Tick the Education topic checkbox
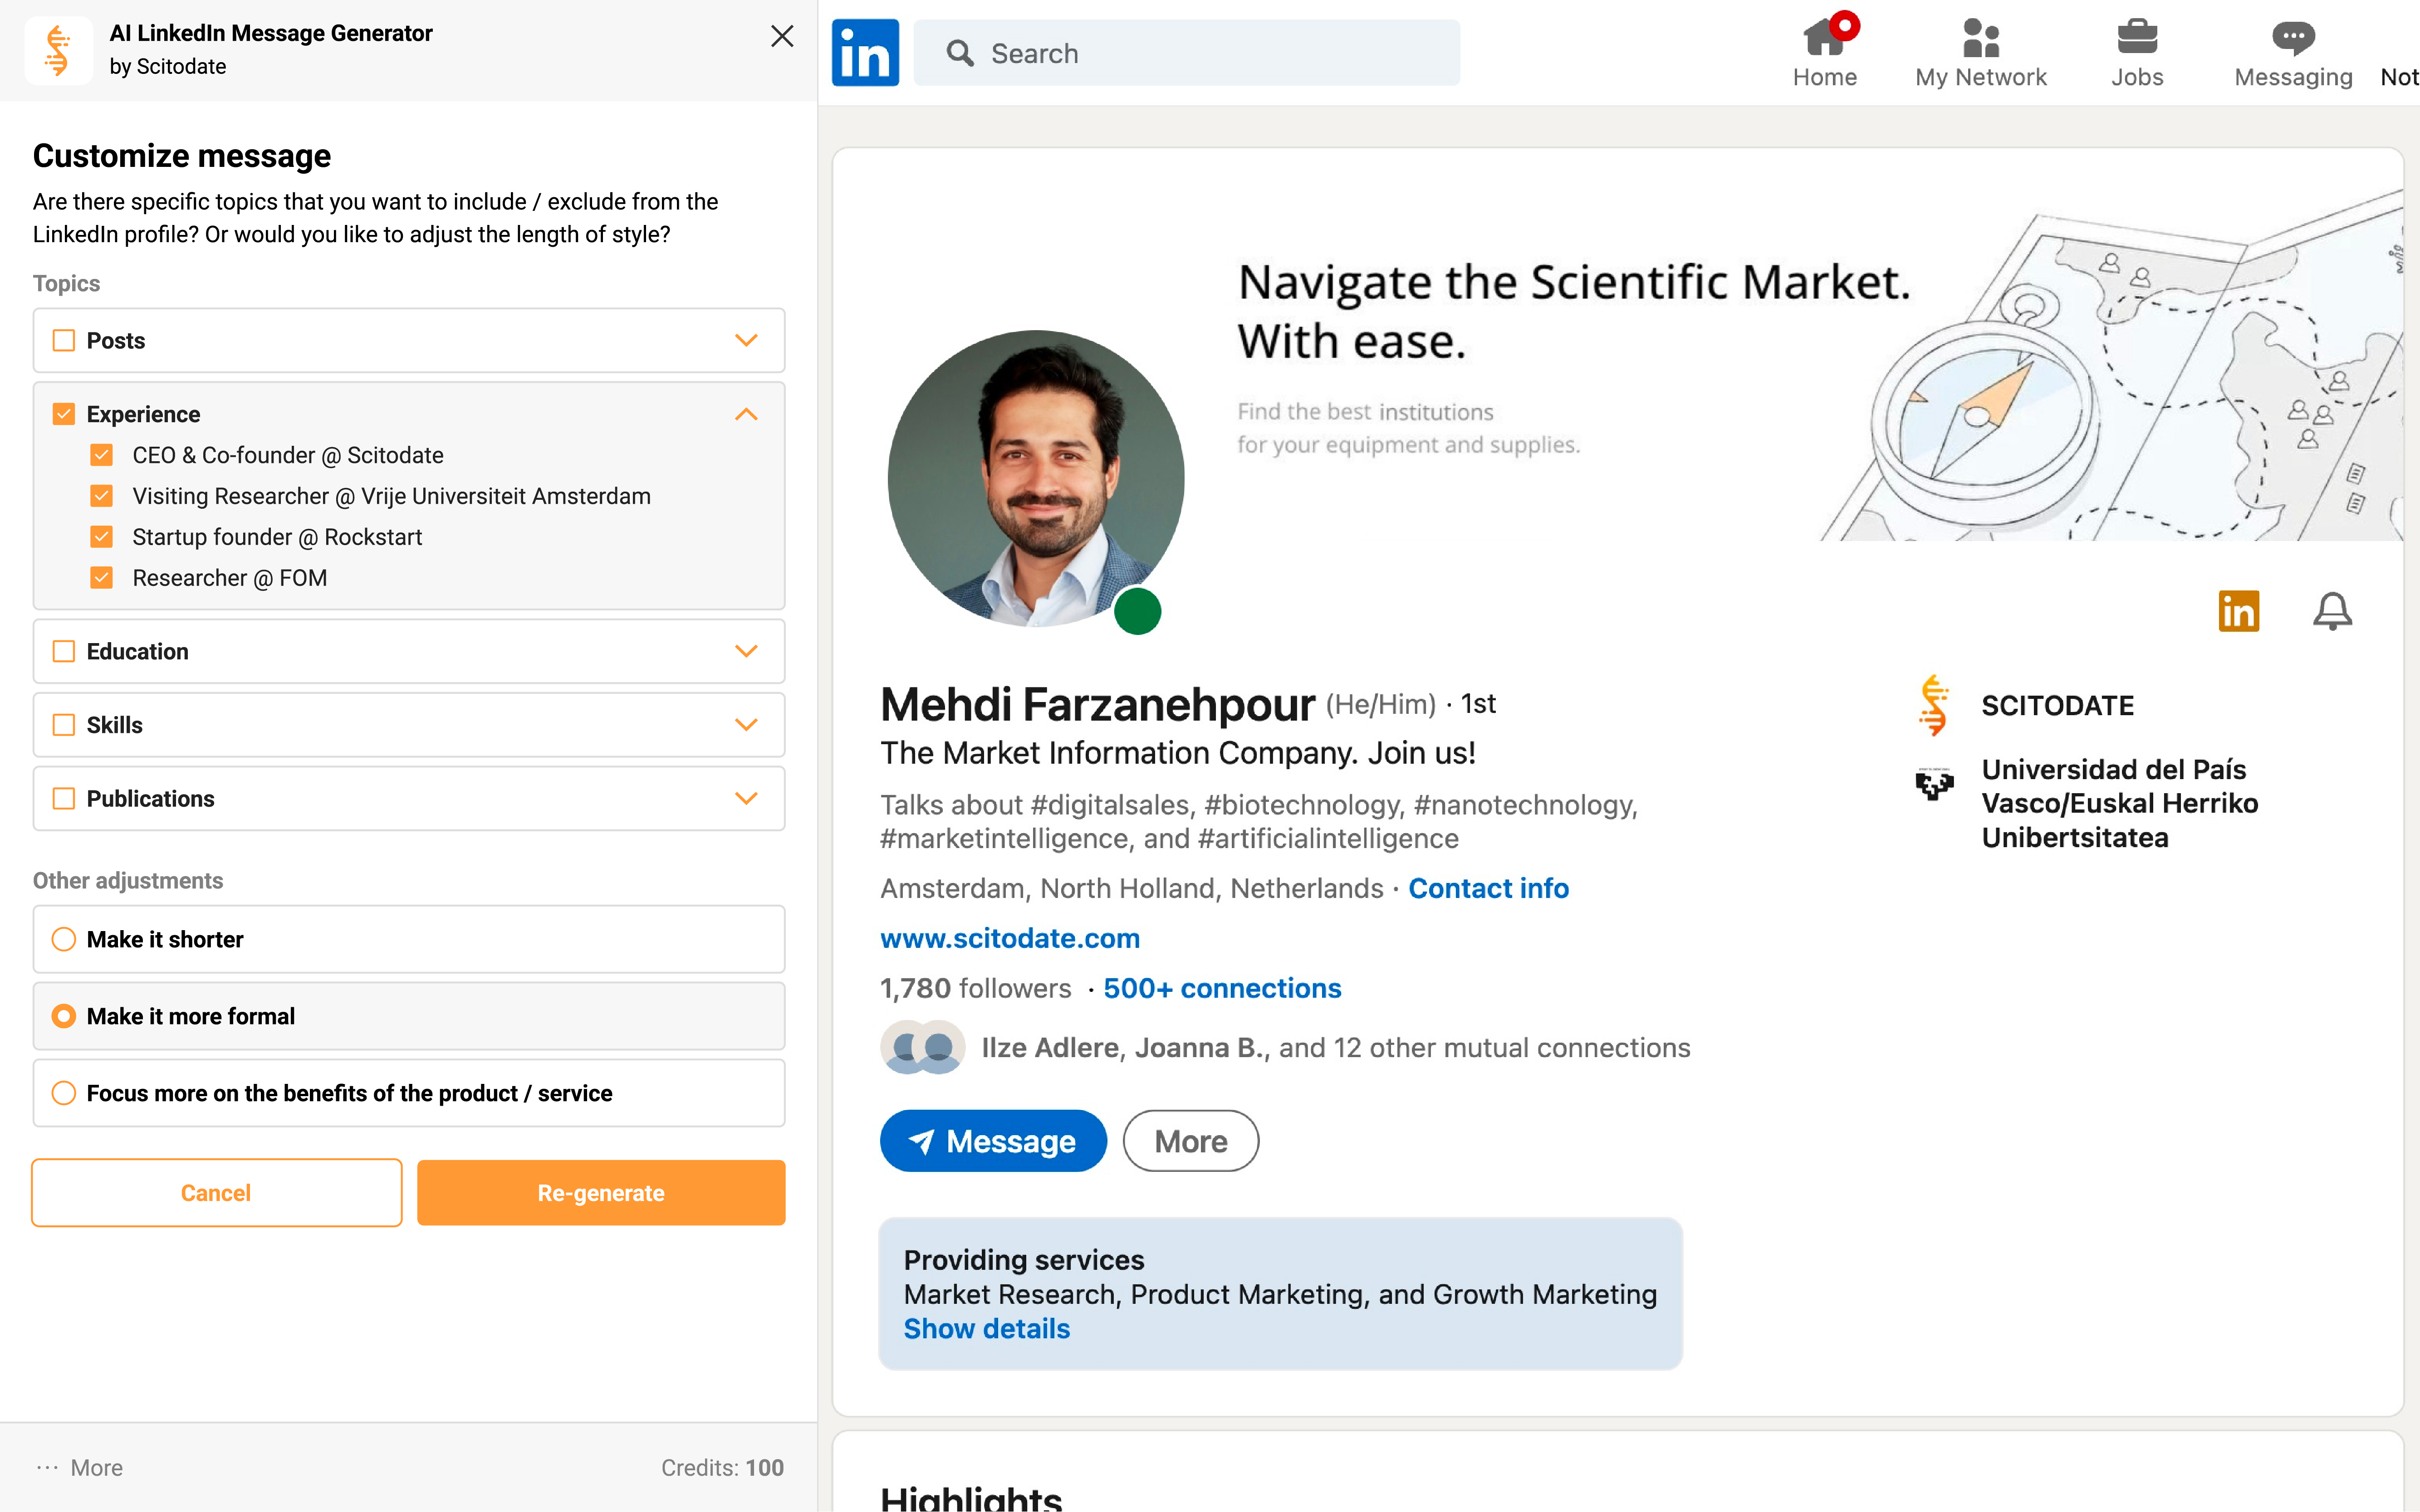The height and width of the screenshot is (1512, 2420). coord(64,651)
